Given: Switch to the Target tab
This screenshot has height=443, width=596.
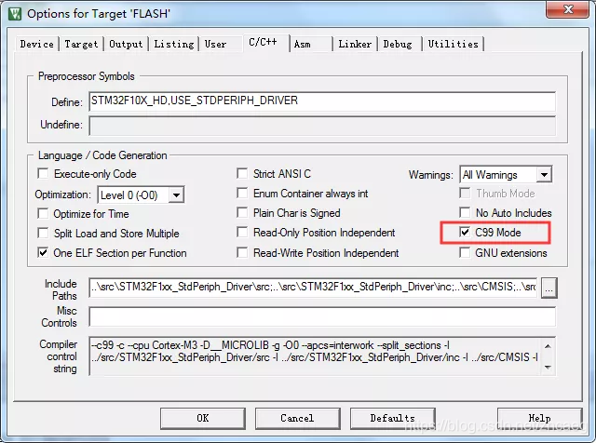Looking at the screenshot, I should [x=81, y=44].
